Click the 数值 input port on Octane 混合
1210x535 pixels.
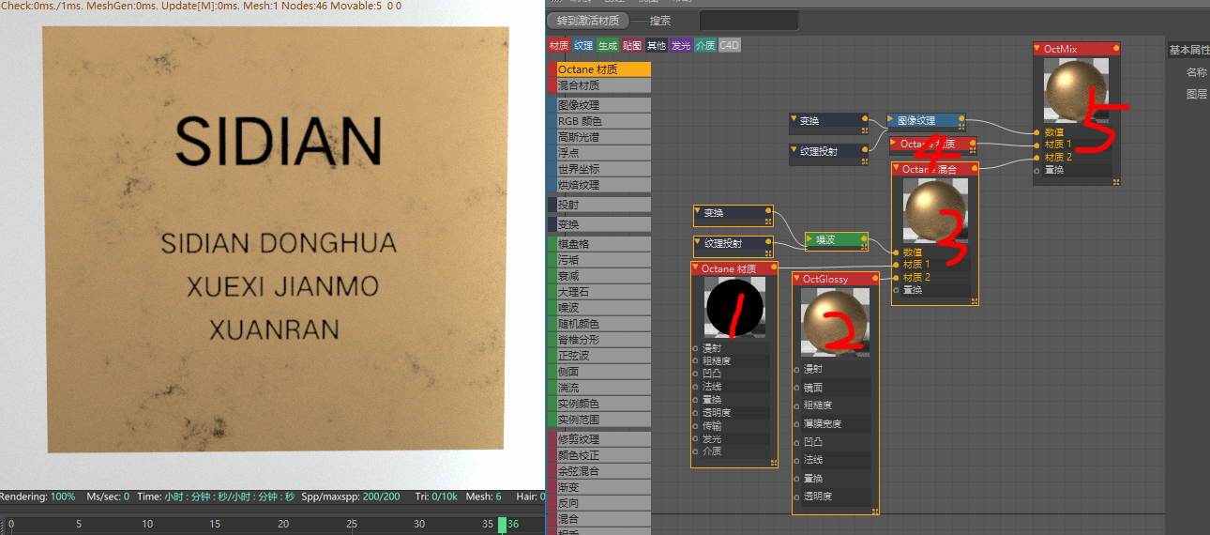(x=895, y=252)
